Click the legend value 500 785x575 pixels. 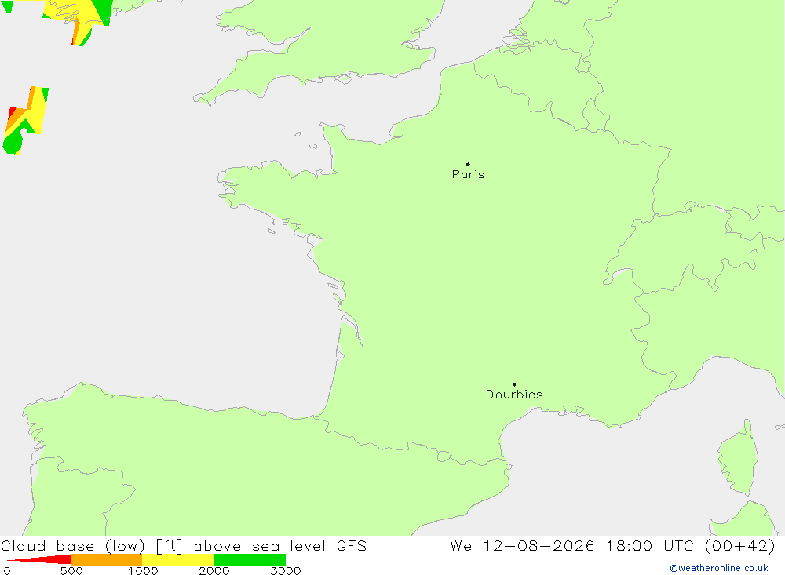click(x=71, y=571)
